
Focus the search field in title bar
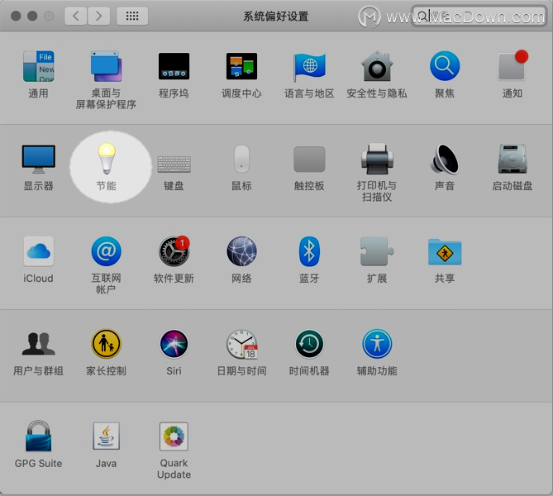click(479, 16)
